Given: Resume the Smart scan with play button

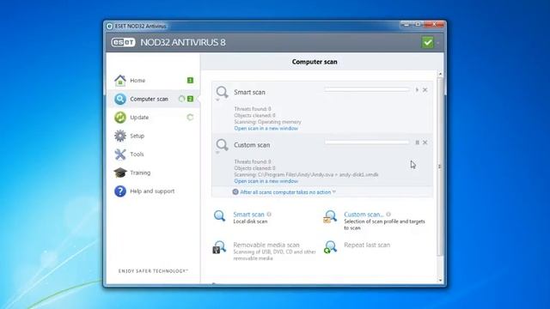Looking at the screenshot, I should [x=417, y=89].
